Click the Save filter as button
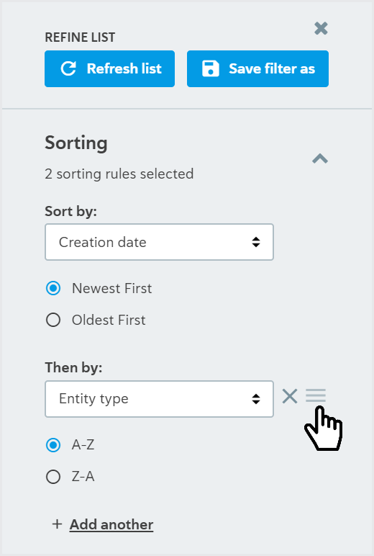This screenshot has height=556, width=374. [257, 69]
